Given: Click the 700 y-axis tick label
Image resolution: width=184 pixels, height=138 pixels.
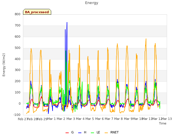Looking at the screenshot, I should tap(18, 26).
